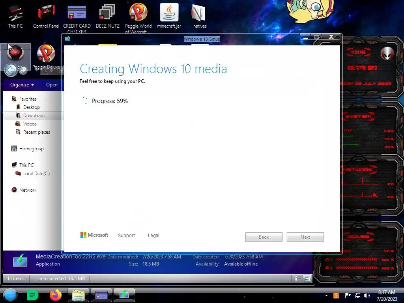Screen dimensions: 404x303
Task: Select the minecraft.jar desktop icon
Action: pos(169,16)
